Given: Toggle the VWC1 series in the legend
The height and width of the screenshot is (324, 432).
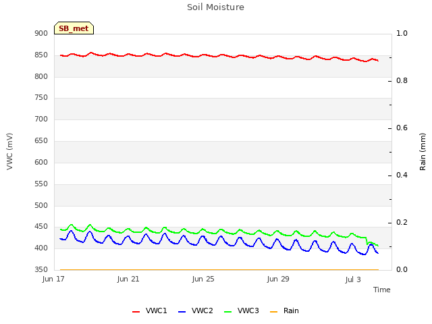Looking at the screenshot, I should click(x=150, y=310).
